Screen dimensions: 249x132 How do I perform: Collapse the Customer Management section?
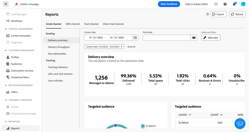coord(6,50)
